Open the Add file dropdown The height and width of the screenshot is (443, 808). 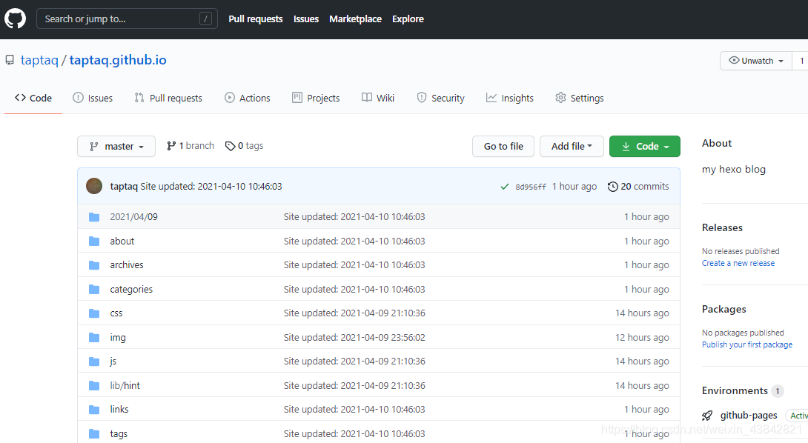572,146
